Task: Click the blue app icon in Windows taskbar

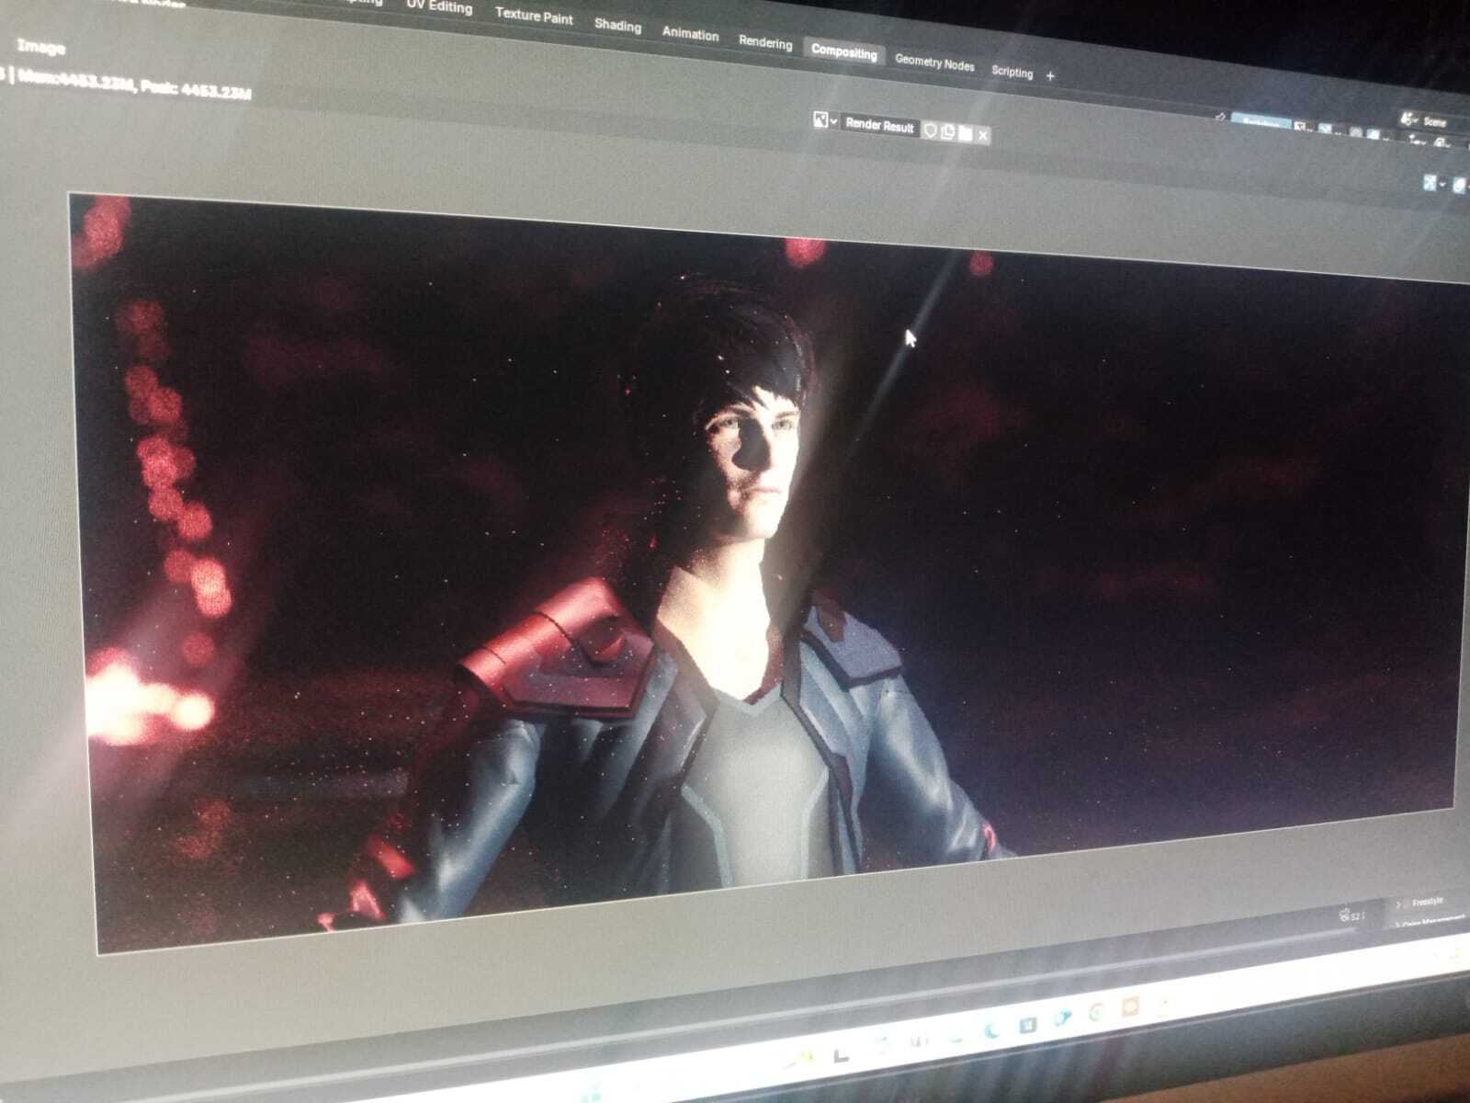Action: click(x=1027, y=1025)
